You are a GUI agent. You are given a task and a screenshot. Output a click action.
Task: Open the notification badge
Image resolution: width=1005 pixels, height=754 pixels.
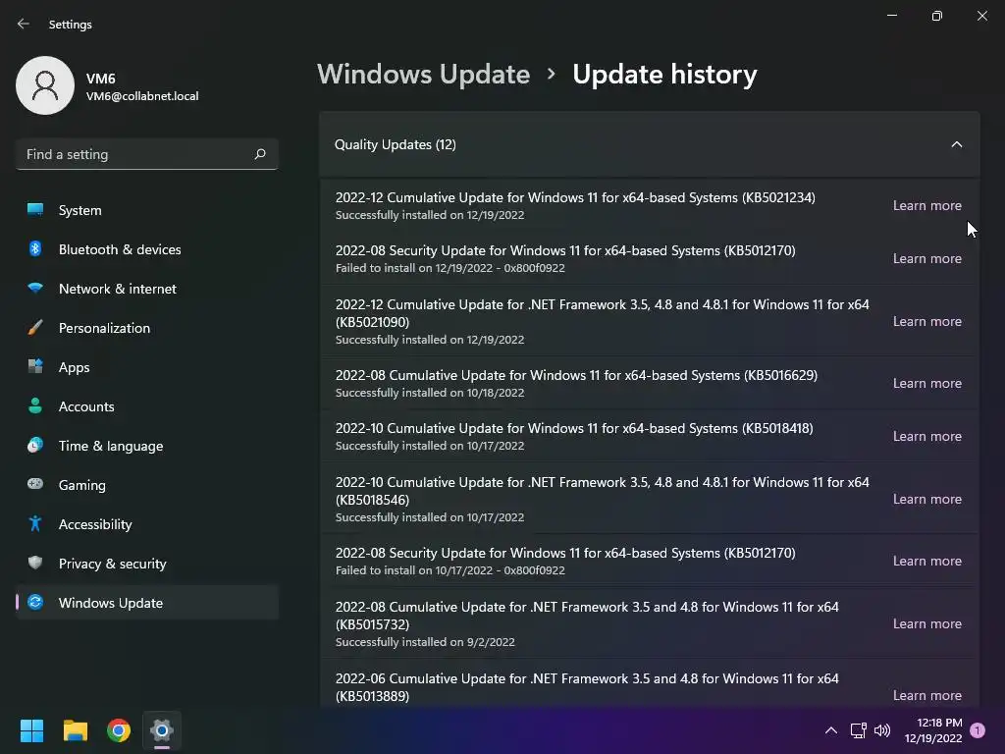978,730
